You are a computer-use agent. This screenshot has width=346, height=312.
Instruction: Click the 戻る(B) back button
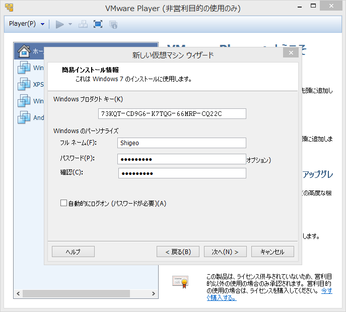click(178, 252)
